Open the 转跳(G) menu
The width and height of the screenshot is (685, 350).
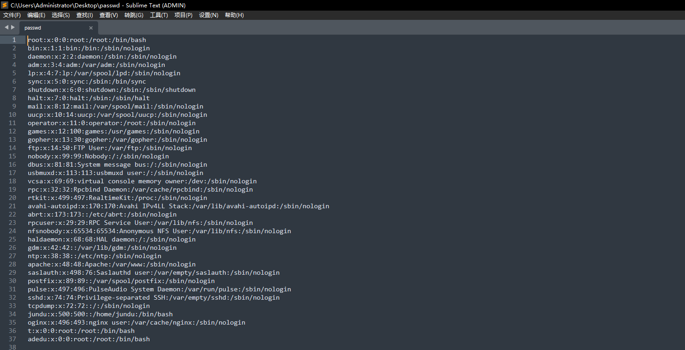click(x=134, y=15)
